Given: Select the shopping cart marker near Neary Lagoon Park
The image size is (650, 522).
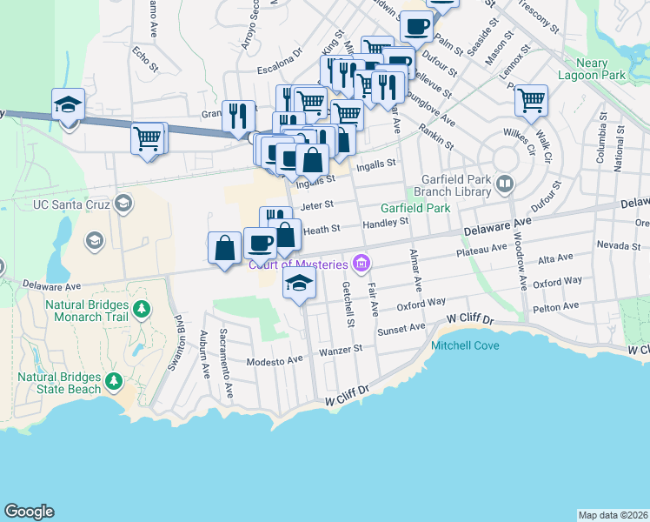Looking at the screenshot, I should 531,101.
